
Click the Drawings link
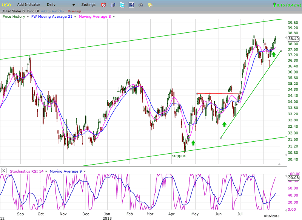[x=74, y=11]
